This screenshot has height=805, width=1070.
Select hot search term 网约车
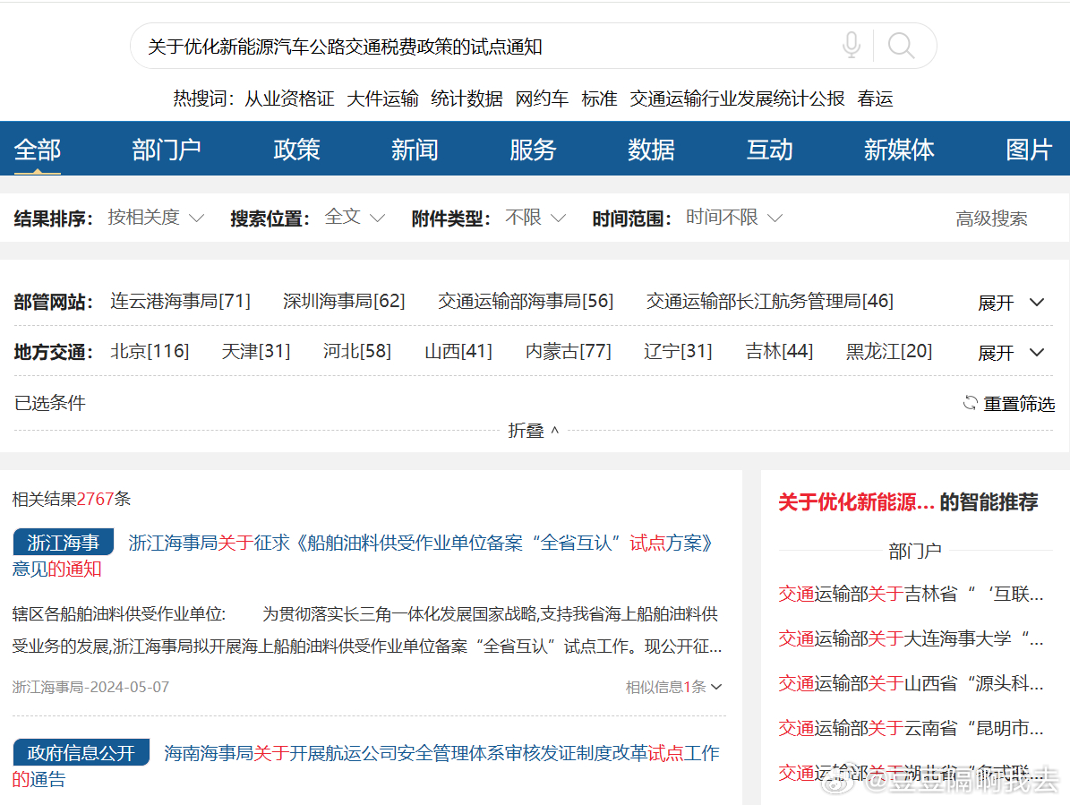coord(542,98)
